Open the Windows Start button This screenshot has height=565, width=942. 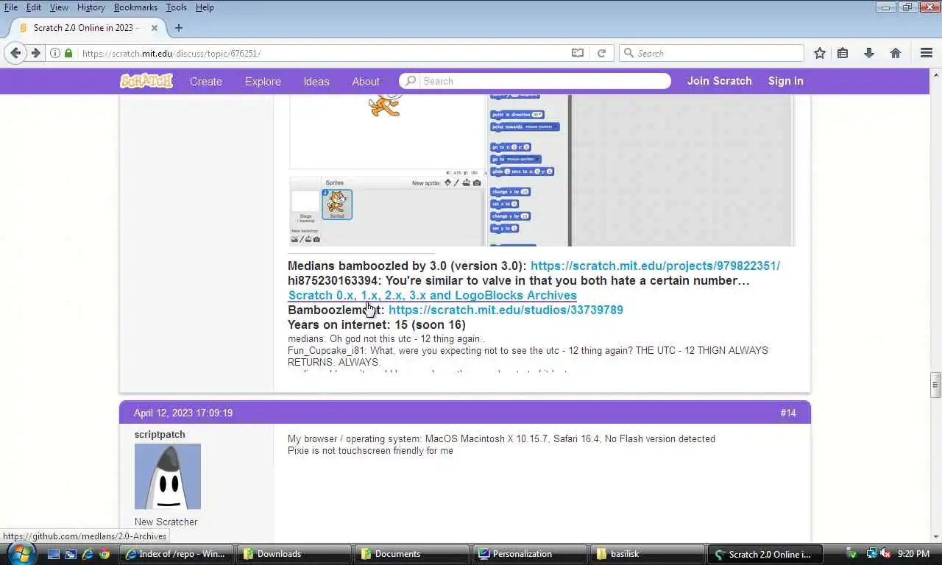20,554
